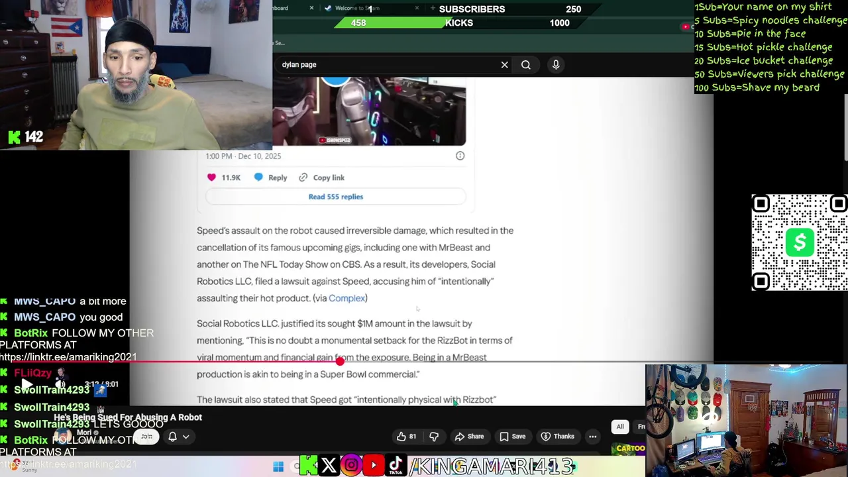The height and width of the screenshot is (477, 848).
Task: Click the video time display 3:12 / 8:01
Action: tap(101, 384)
